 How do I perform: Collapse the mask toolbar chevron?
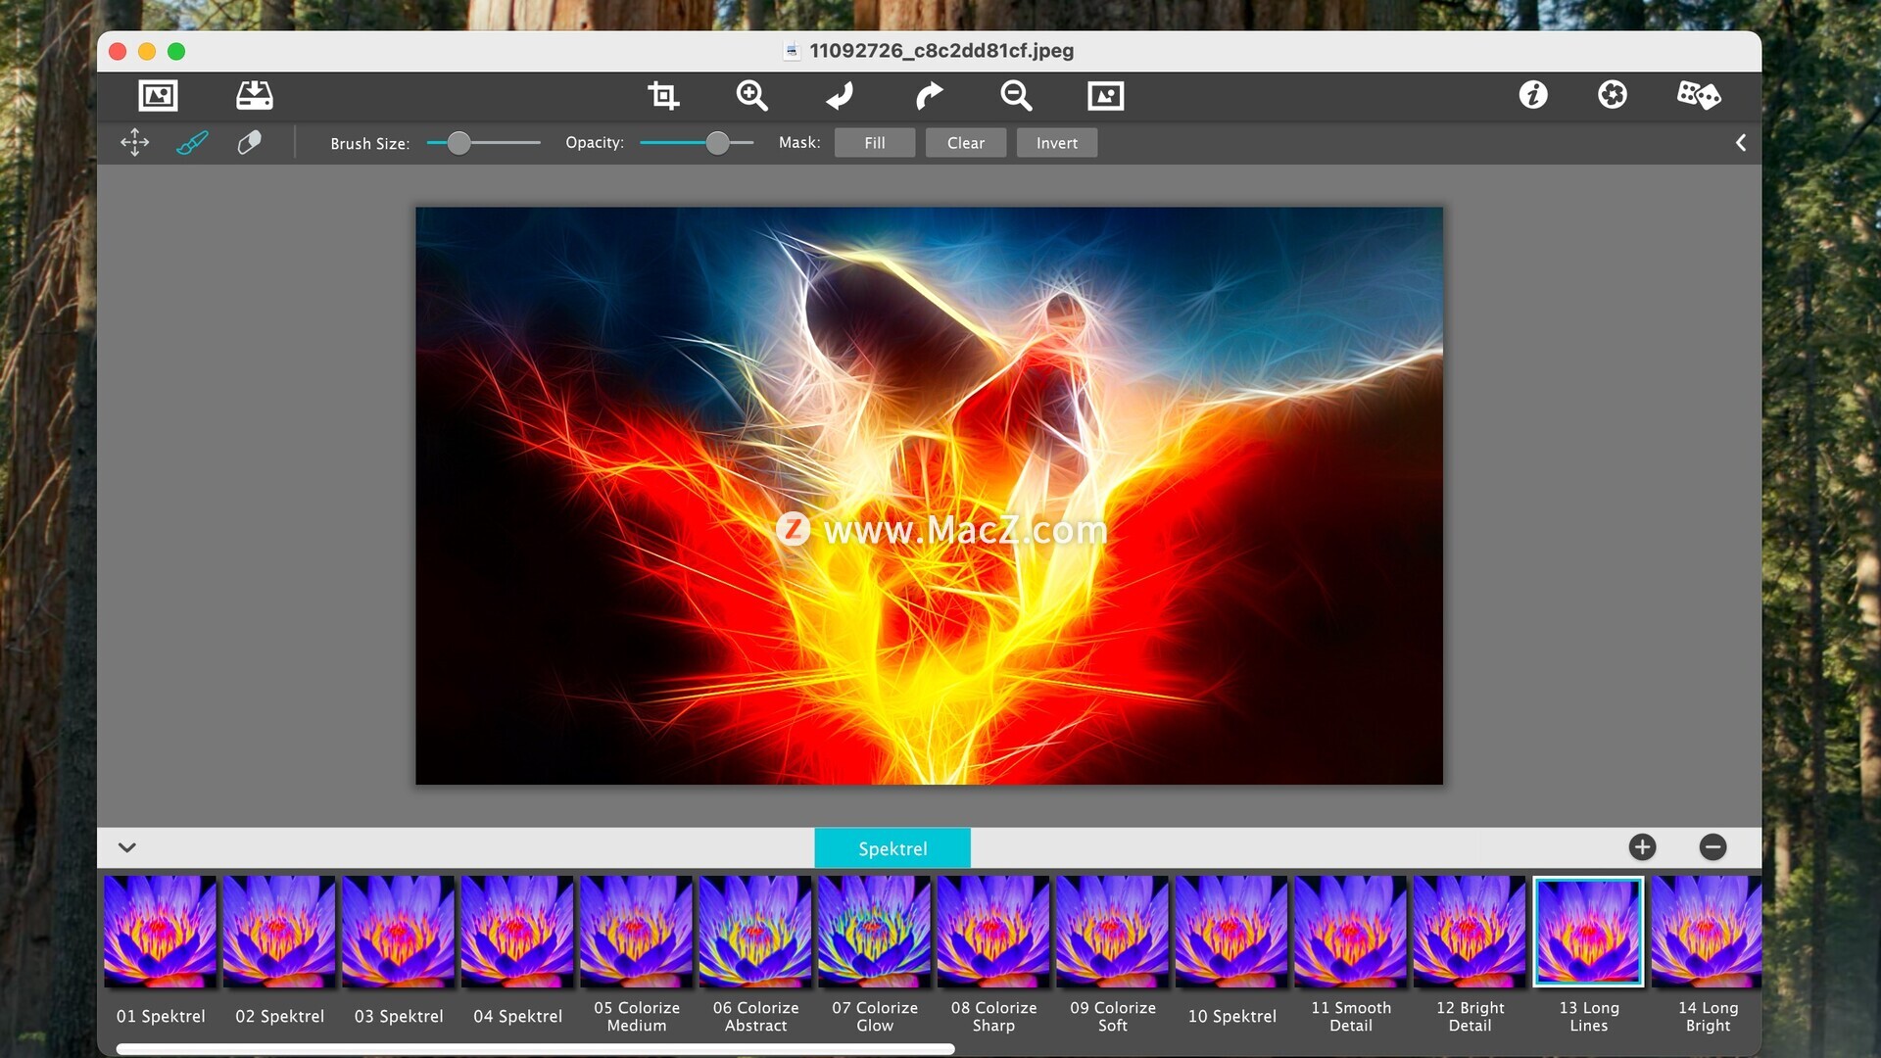(1741, 143)
